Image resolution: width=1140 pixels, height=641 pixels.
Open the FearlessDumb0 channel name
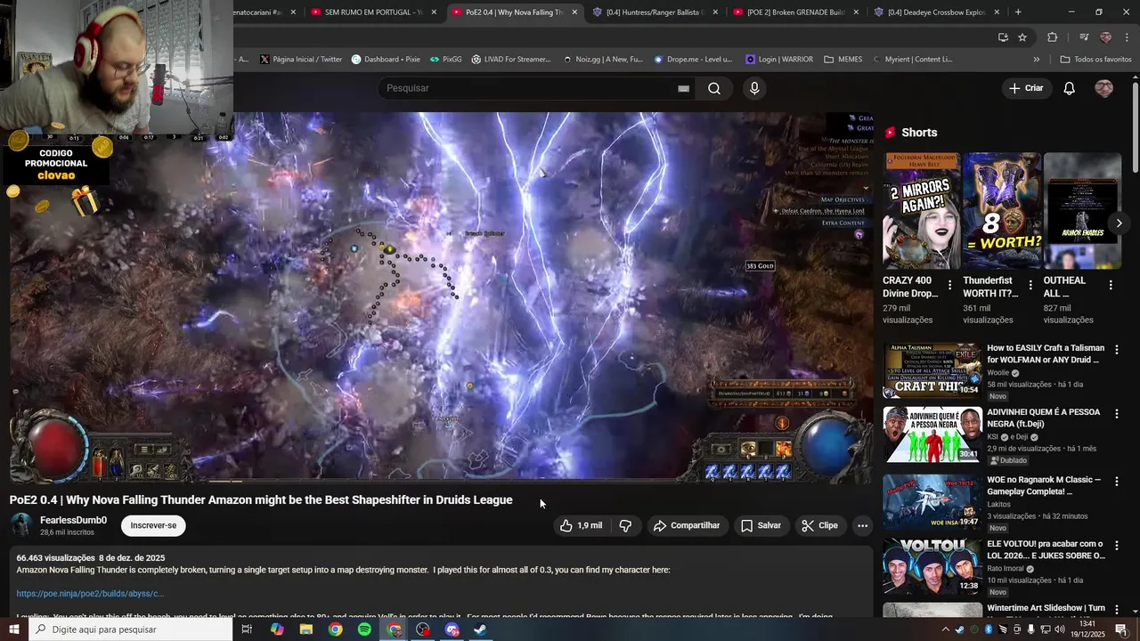point(73,520)
